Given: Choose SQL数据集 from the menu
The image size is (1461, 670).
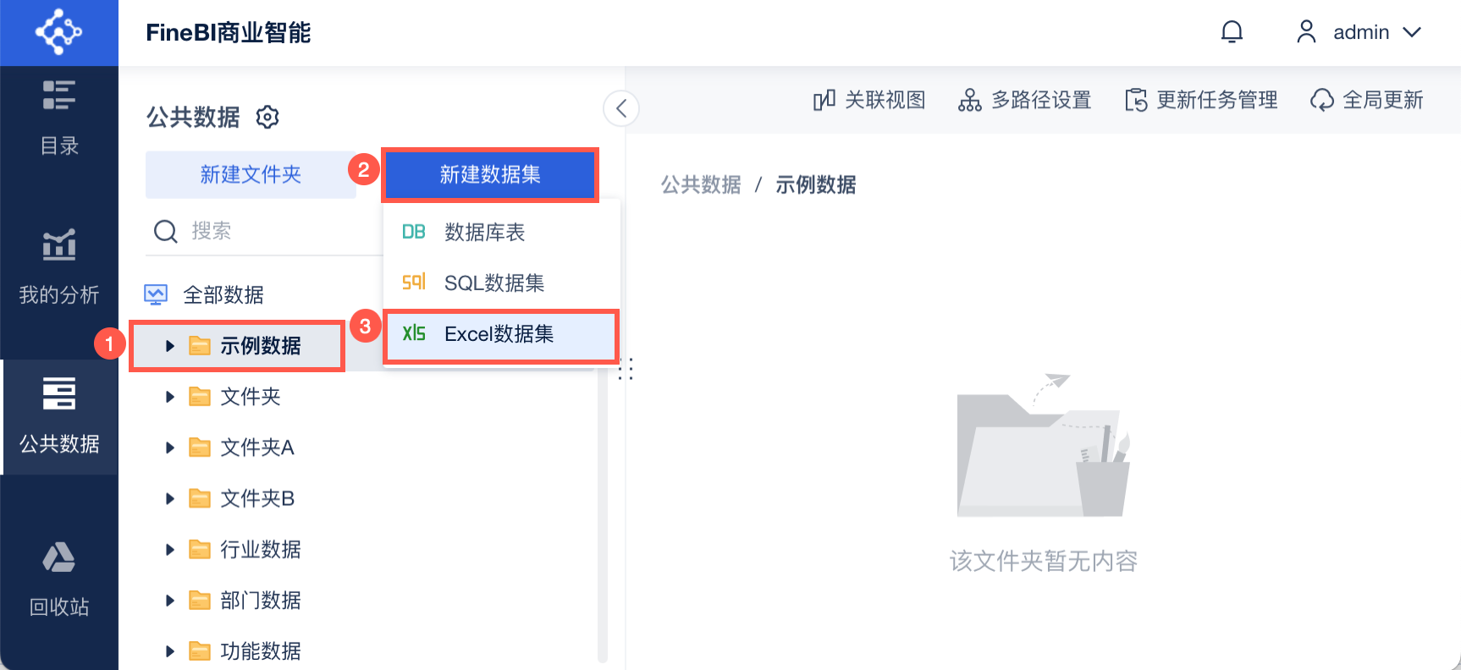Looking at the screenshot, I should 494,283.
